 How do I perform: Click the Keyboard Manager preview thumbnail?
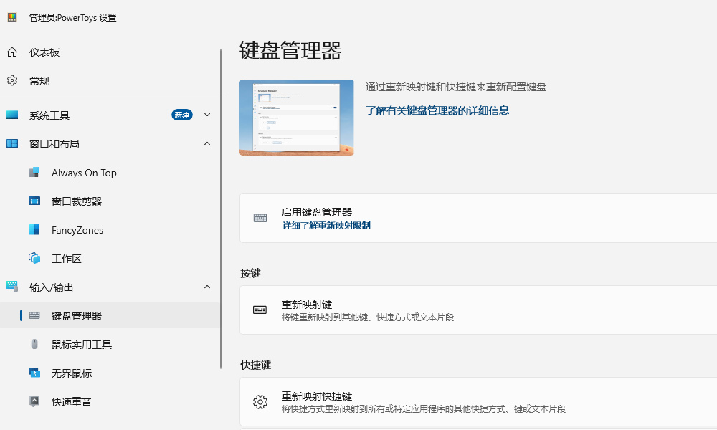[x=296, y=118]
